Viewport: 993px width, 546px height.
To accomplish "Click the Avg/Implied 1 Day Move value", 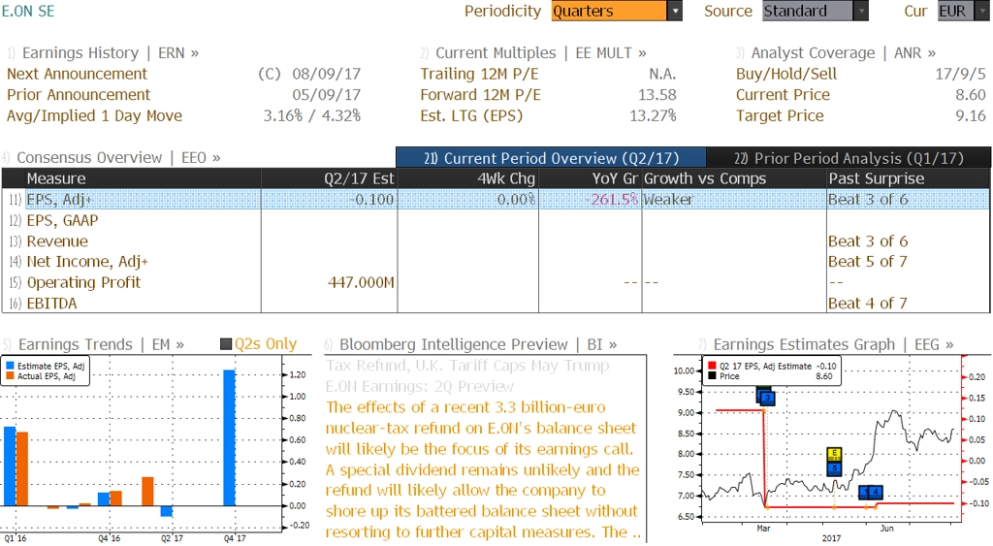I will click(311, 116).
